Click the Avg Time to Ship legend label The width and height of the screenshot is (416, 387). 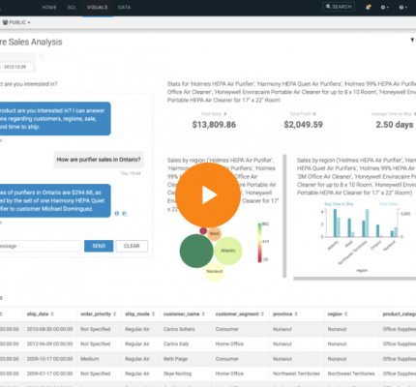[339, 204]
